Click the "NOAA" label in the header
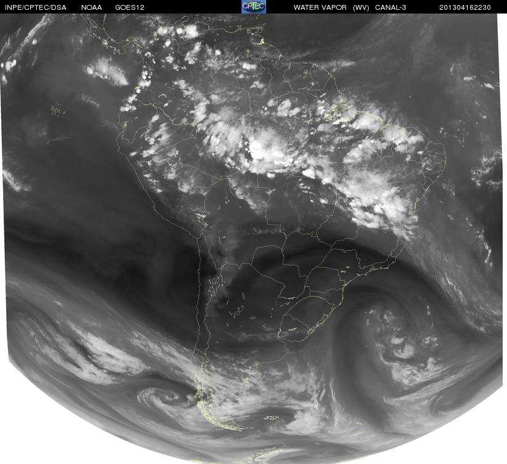 92,7
